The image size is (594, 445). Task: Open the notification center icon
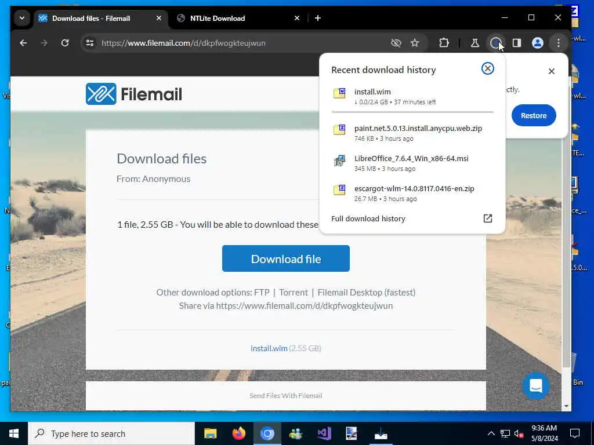[x=575, y=433]
